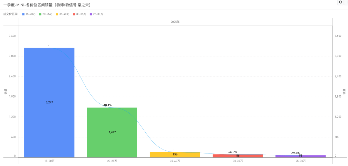Click the 20-25万 x-axis label
This screenshot has width=348, height=166.
coord(112,161)
